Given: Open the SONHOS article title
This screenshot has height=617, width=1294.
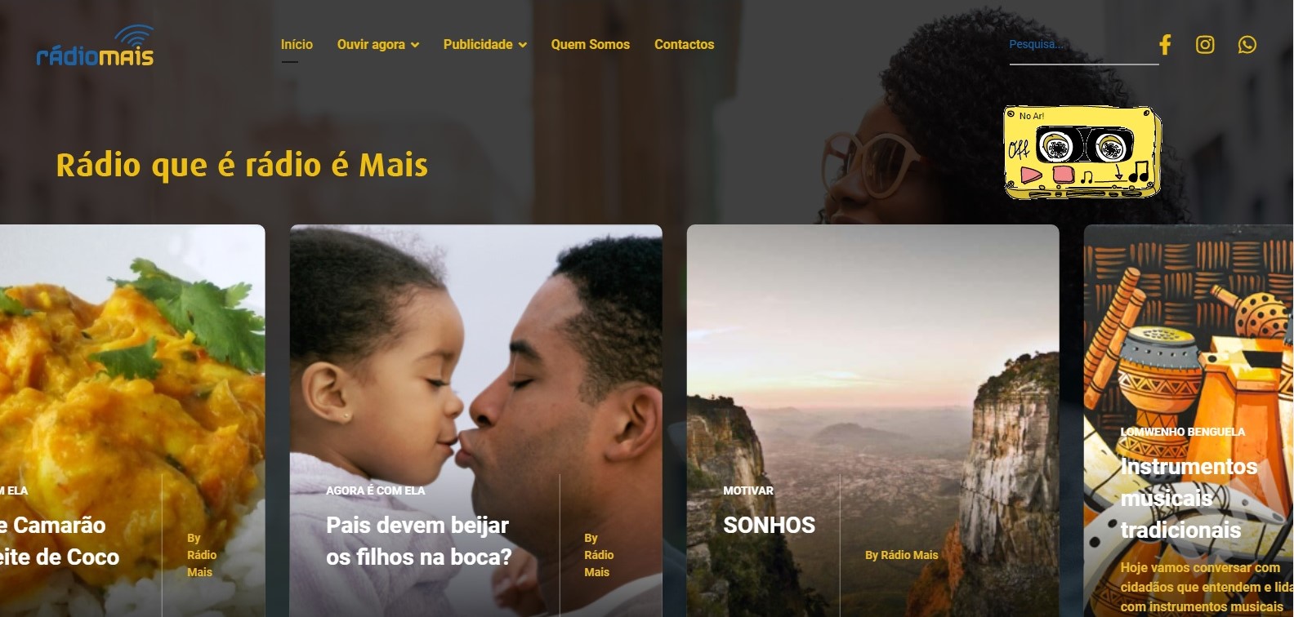Looking at the screenshot, I should 770,525.
